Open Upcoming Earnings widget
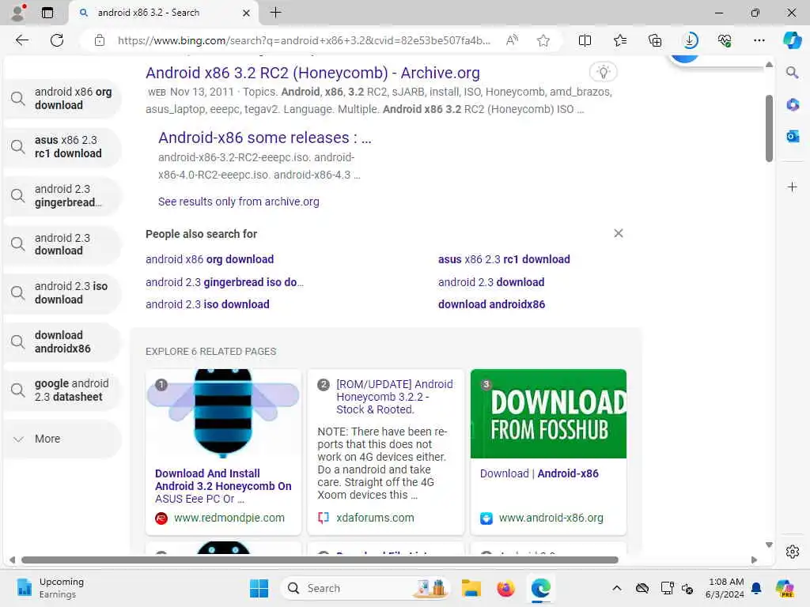Image resolution: width=810 pixels, height=607 pixels. pos(49,588)
